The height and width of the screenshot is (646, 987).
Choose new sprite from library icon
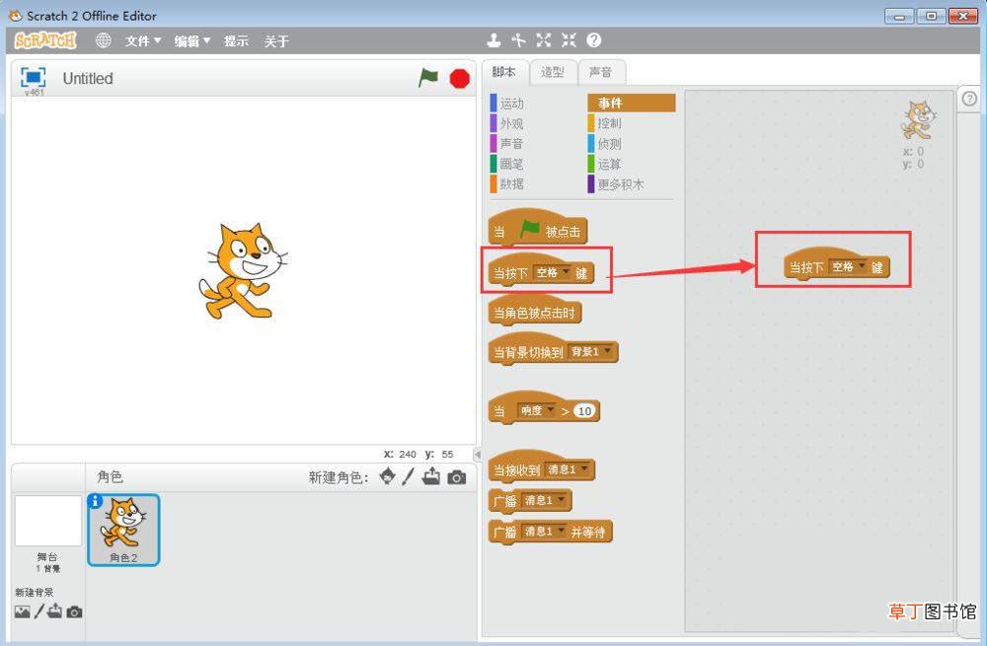coord(387,476)
